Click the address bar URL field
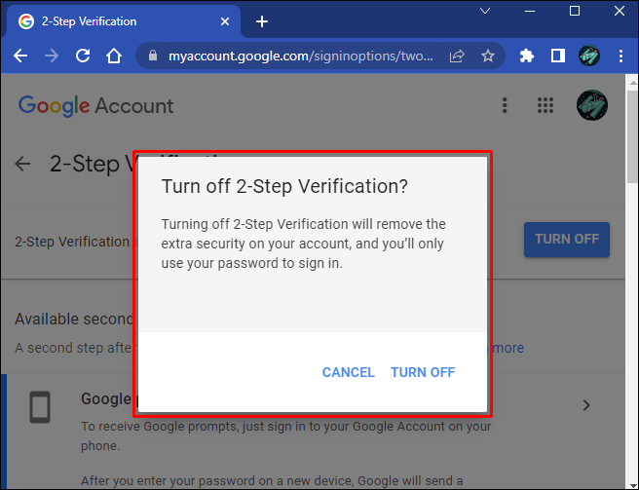 tap(292, 57)
